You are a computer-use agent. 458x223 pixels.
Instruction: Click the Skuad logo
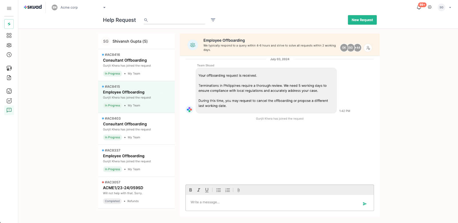(33, 7)
